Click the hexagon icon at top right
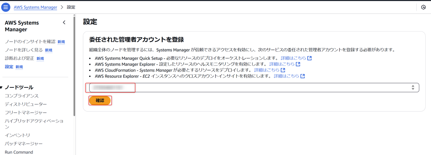This screenshot has height=155, width=431. [423, 7]
